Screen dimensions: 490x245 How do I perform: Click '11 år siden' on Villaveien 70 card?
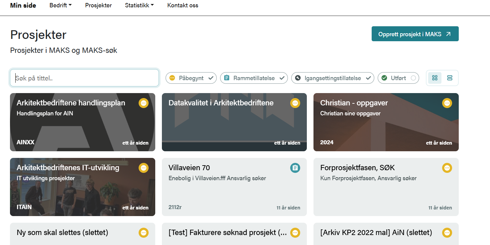(x=288, y=208)
